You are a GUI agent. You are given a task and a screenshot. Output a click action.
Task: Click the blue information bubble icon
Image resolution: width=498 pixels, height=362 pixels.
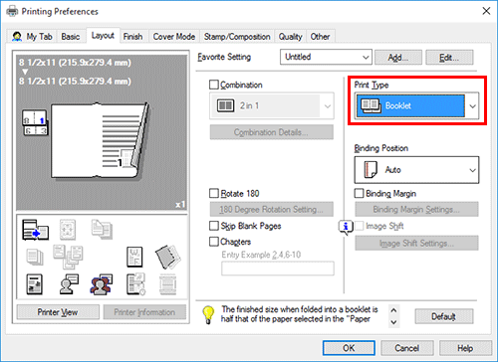pyautogui.click(x=346, y=228)
